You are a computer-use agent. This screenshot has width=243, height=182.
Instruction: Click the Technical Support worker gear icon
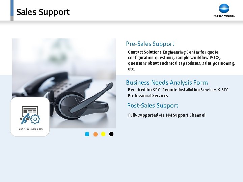[x=30, y=115]
